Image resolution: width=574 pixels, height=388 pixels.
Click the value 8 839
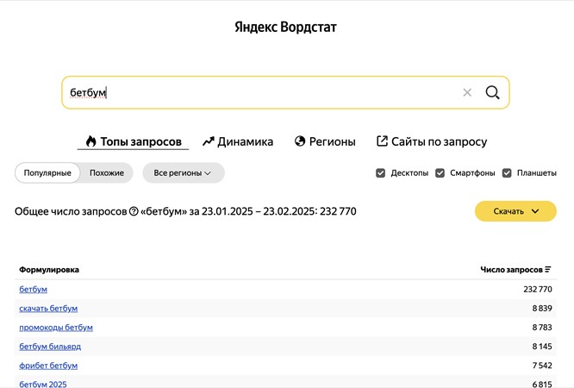542,309
